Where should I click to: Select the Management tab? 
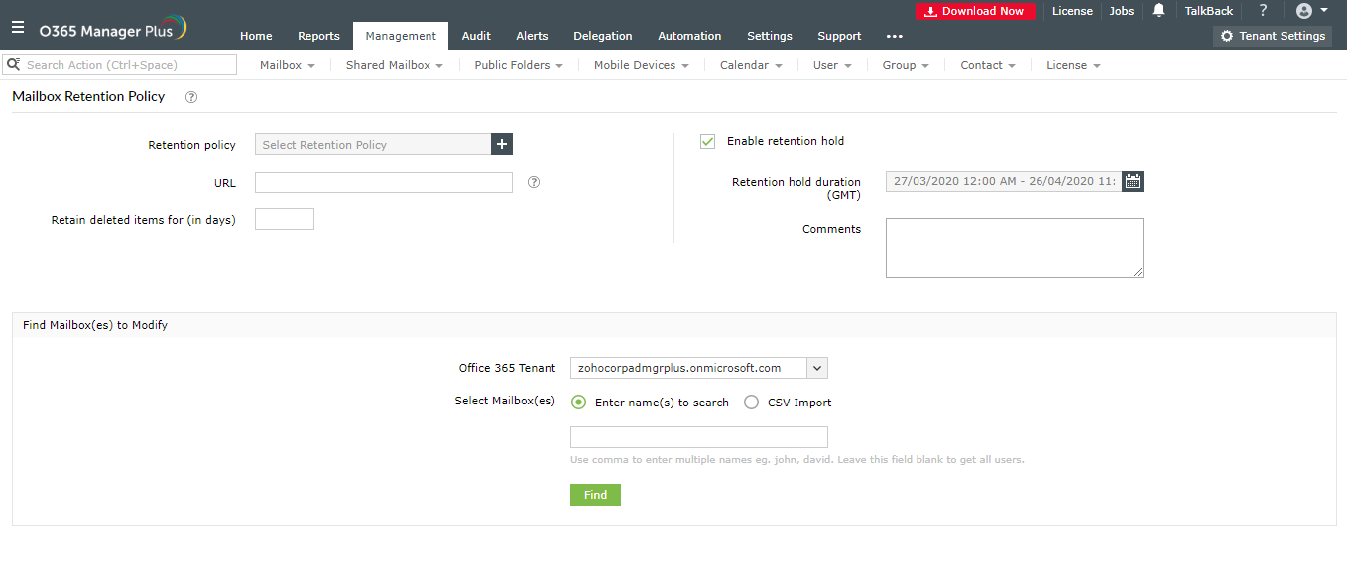click(x=401, y=36)
